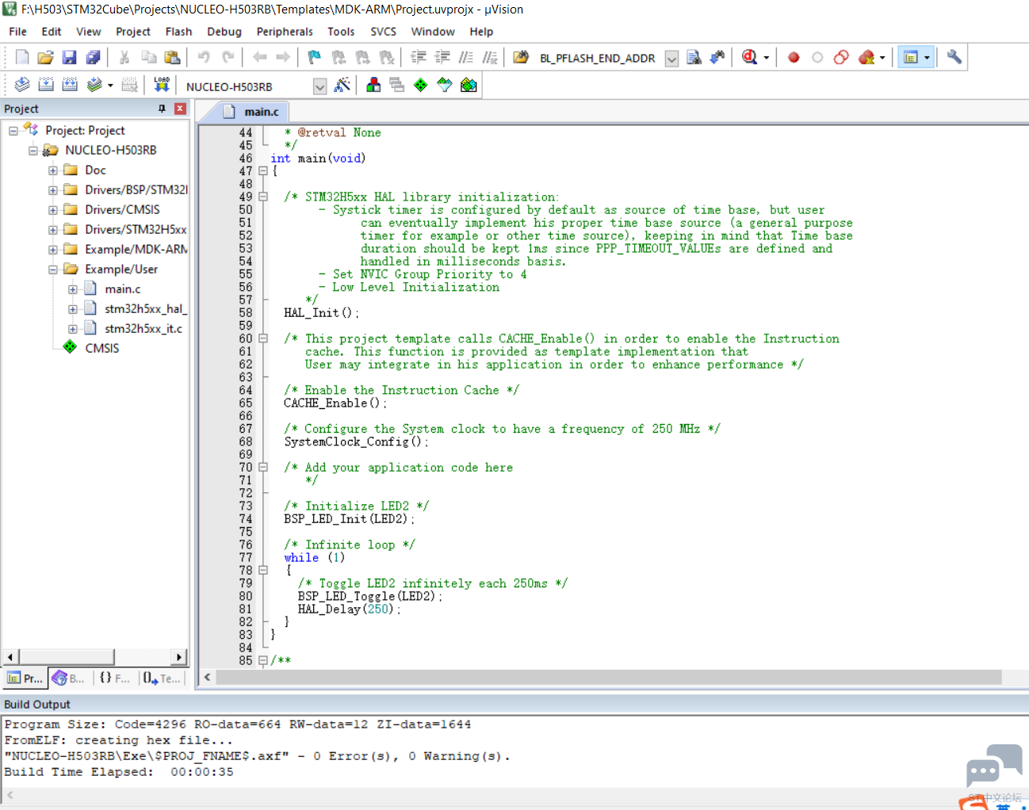1029x810 pixels.
Task: Toggle the Project window view button
Action: click(911, 57)
